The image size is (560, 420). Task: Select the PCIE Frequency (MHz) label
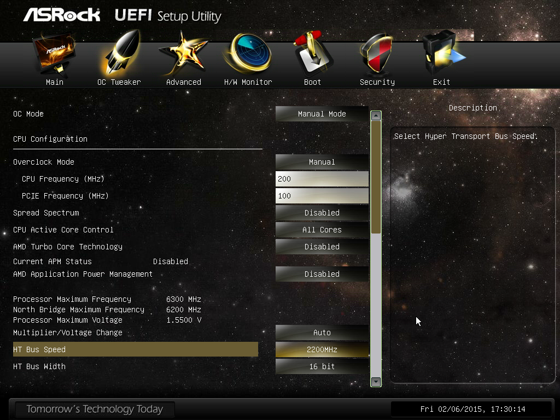point(65,196)
